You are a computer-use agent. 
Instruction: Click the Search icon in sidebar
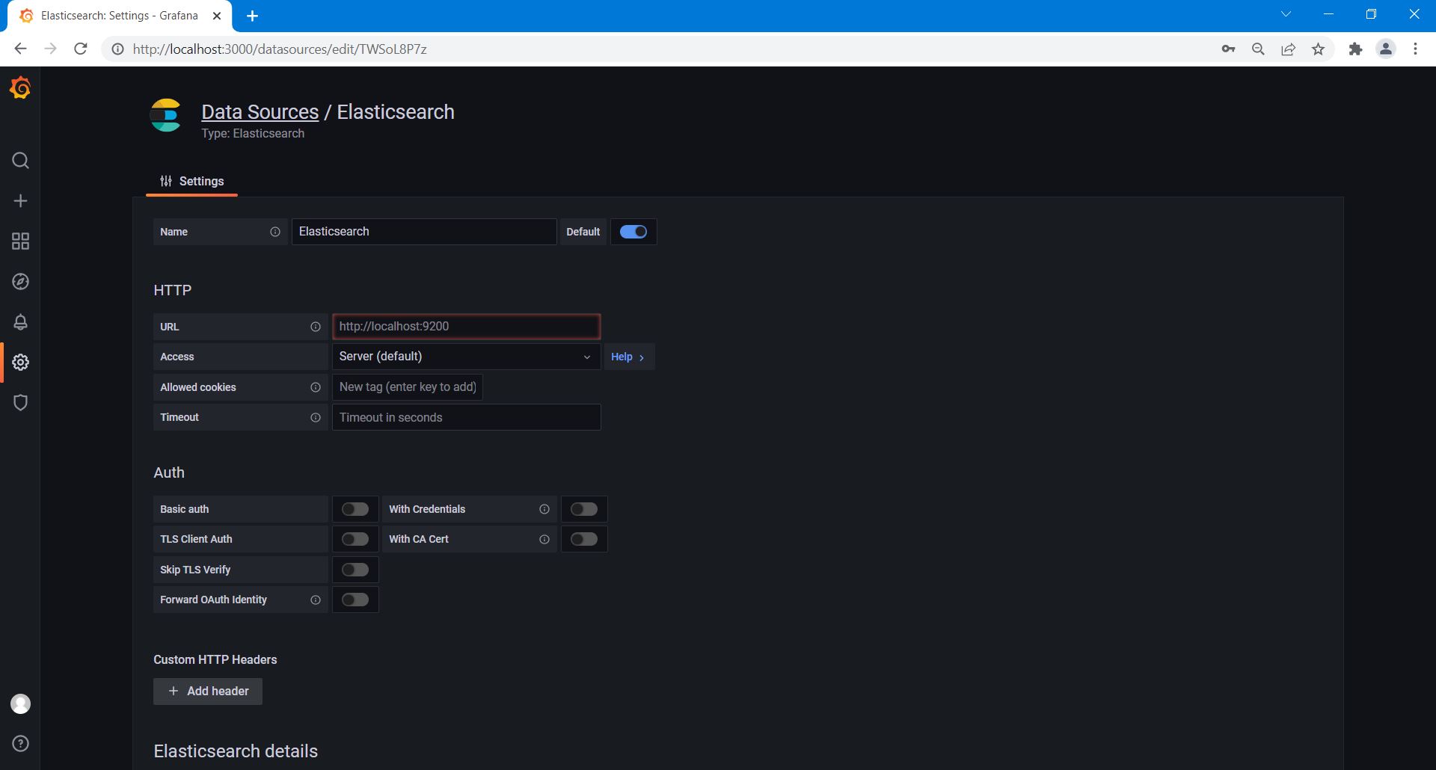pos(20,161)
